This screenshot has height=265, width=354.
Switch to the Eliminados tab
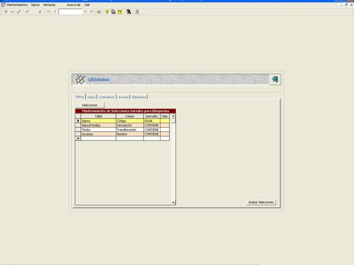(x=139, y=97)
